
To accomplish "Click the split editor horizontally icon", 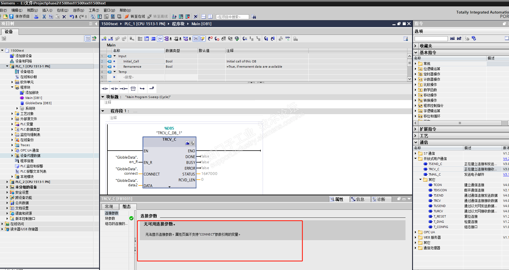I will [204, 17].
